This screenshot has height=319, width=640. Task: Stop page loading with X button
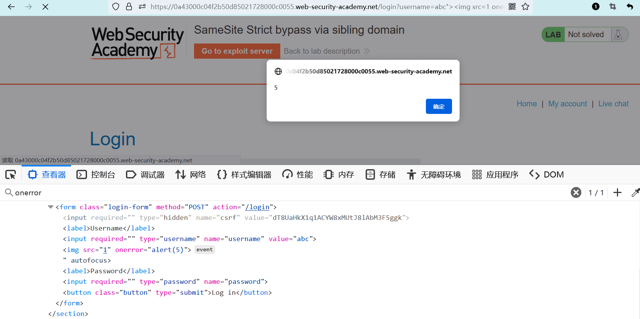(x=45, y=7)
